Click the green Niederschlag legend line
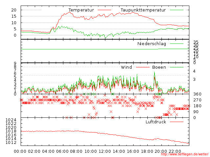 [177, 44]
